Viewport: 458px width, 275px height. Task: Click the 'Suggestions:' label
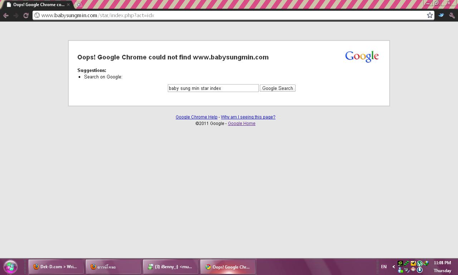pyautogui.click(x=92, y=71)
